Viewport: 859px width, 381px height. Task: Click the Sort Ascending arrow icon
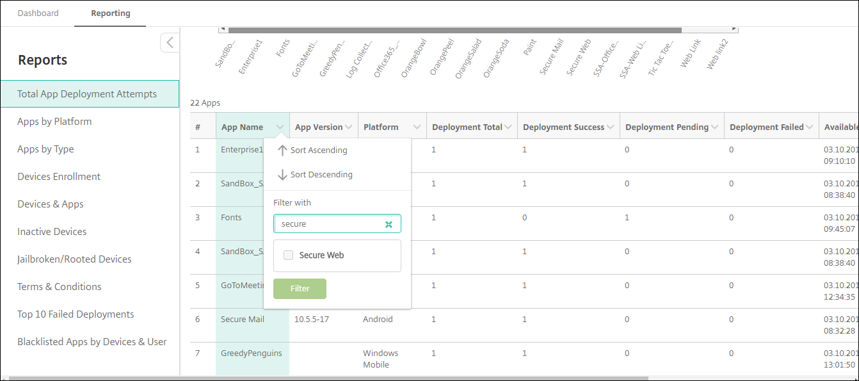[282, 150]
